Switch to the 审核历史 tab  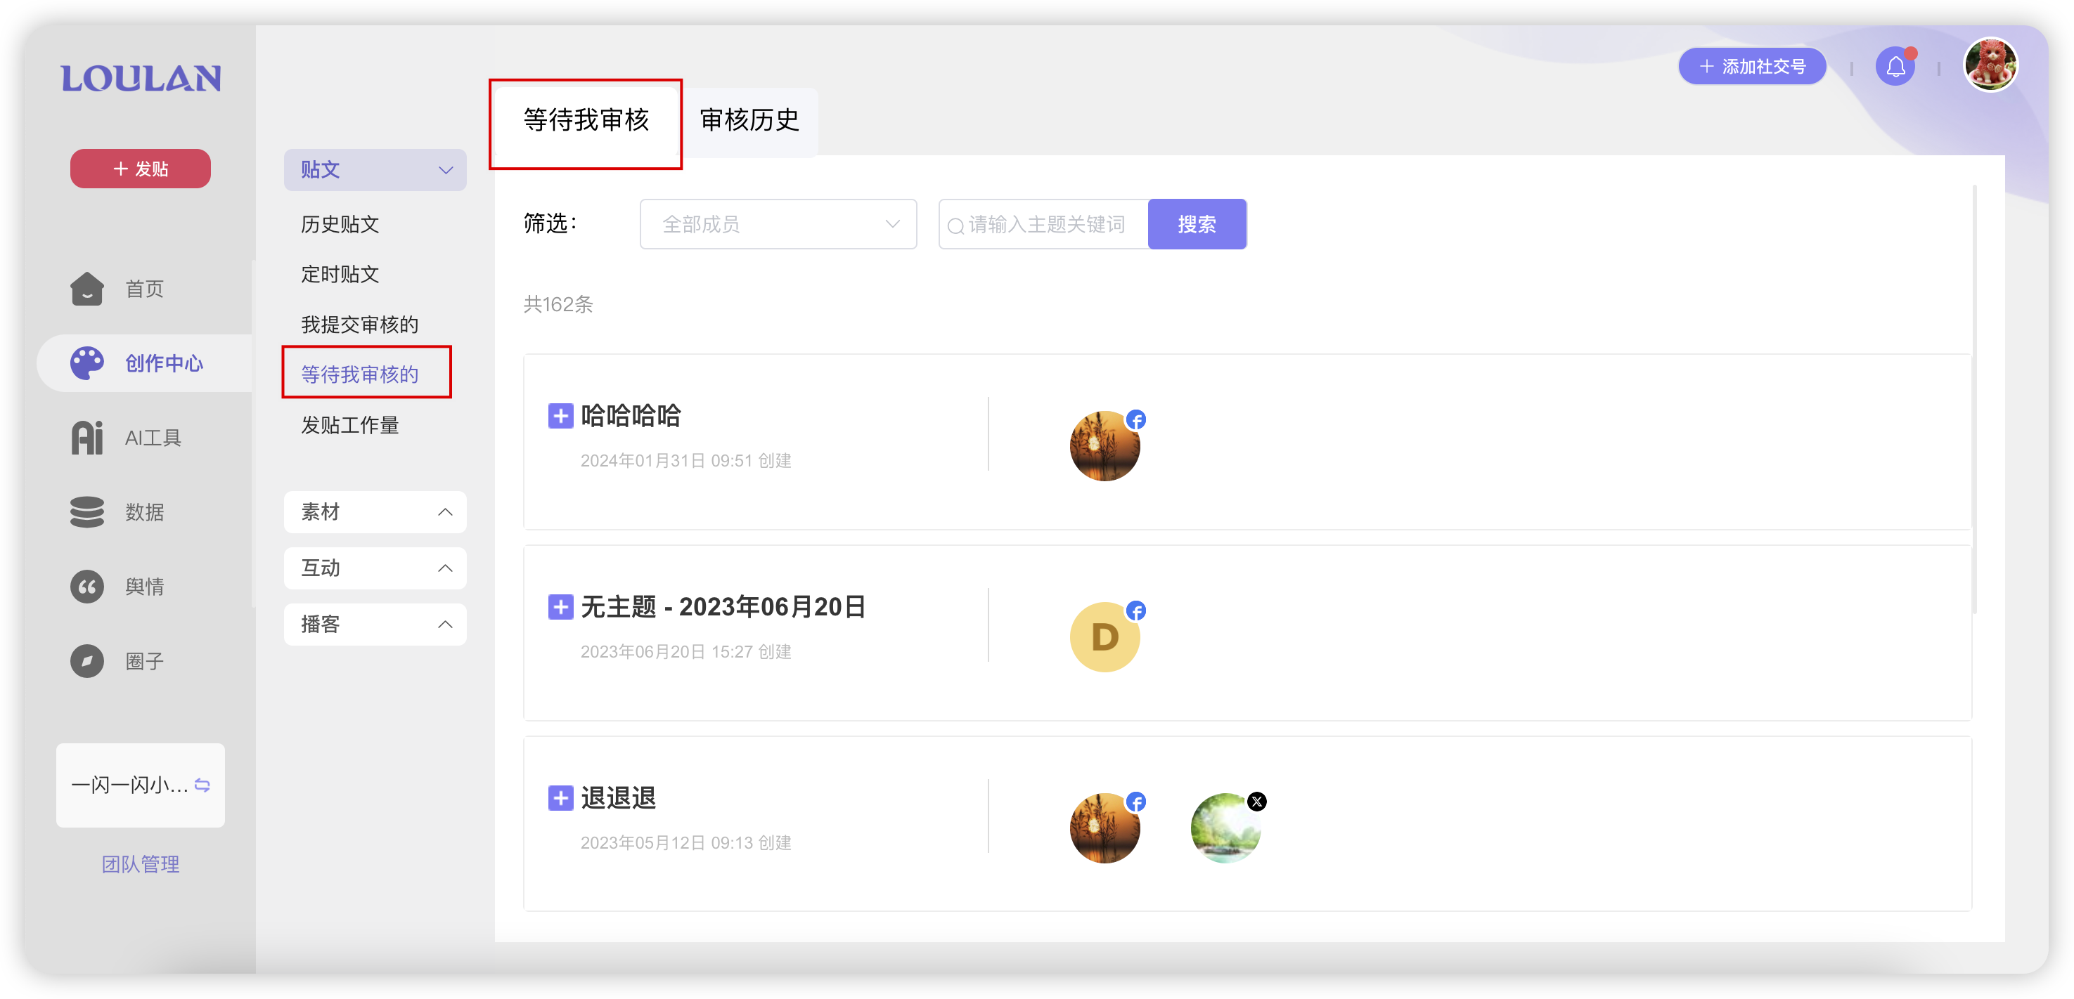(x=749, y=122)
